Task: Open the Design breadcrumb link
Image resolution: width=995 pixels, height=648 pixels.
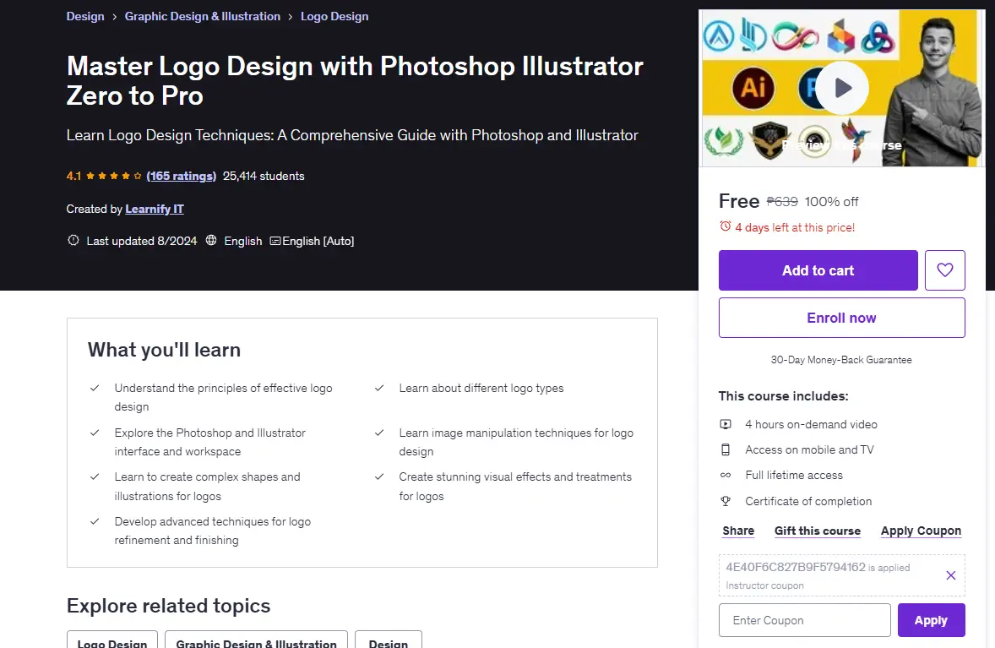Action: (x=85, y=17)
